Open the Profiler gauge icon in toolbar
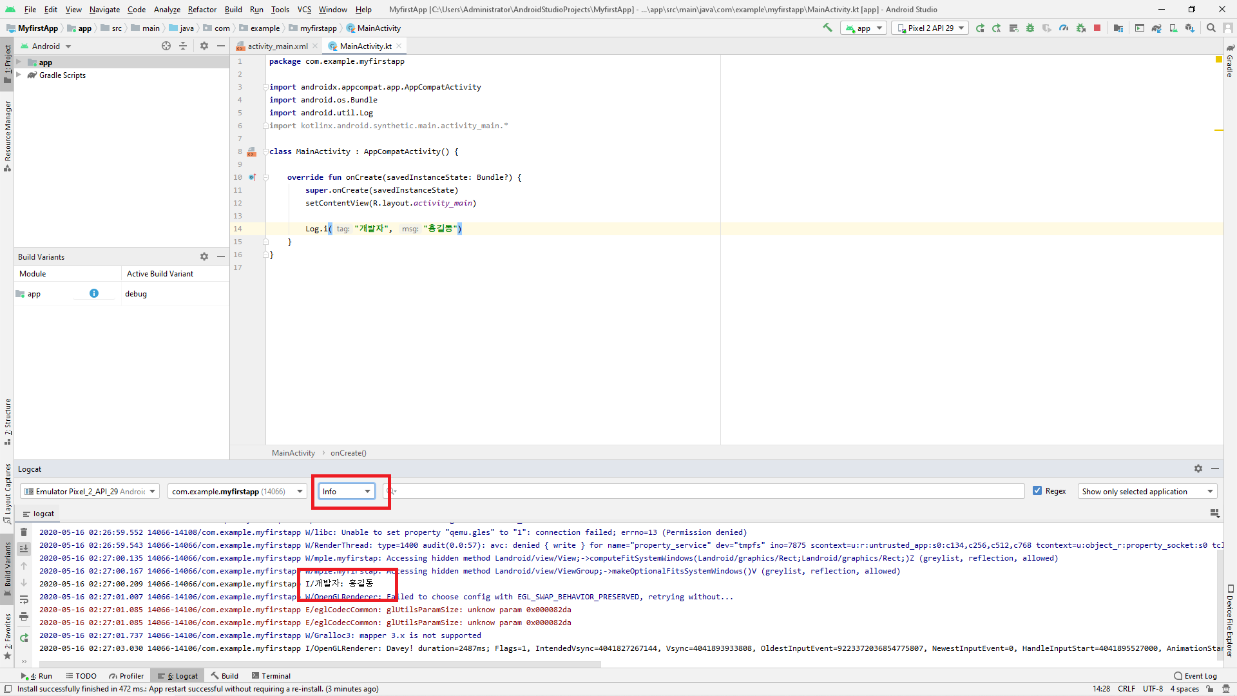1237x696 pixels. point(1064,28)
